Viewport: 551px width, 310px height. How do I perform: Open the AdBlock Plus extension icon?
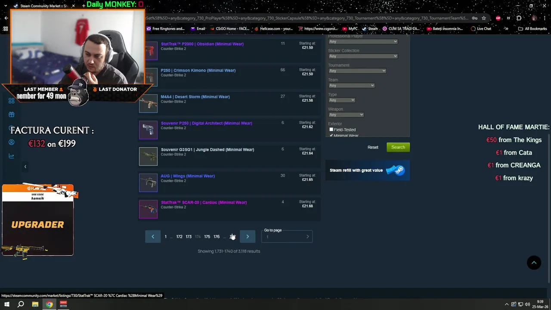pyautogui.click(x=498, y=18)
